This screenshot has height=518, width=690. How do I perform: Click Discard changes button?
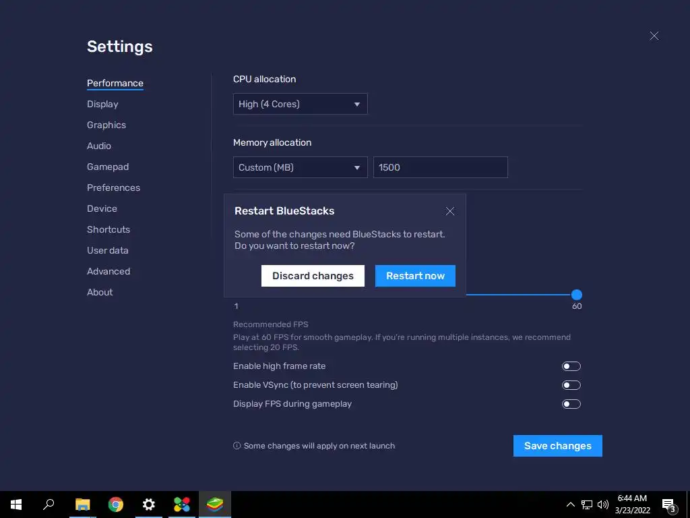tap(313, 276)
